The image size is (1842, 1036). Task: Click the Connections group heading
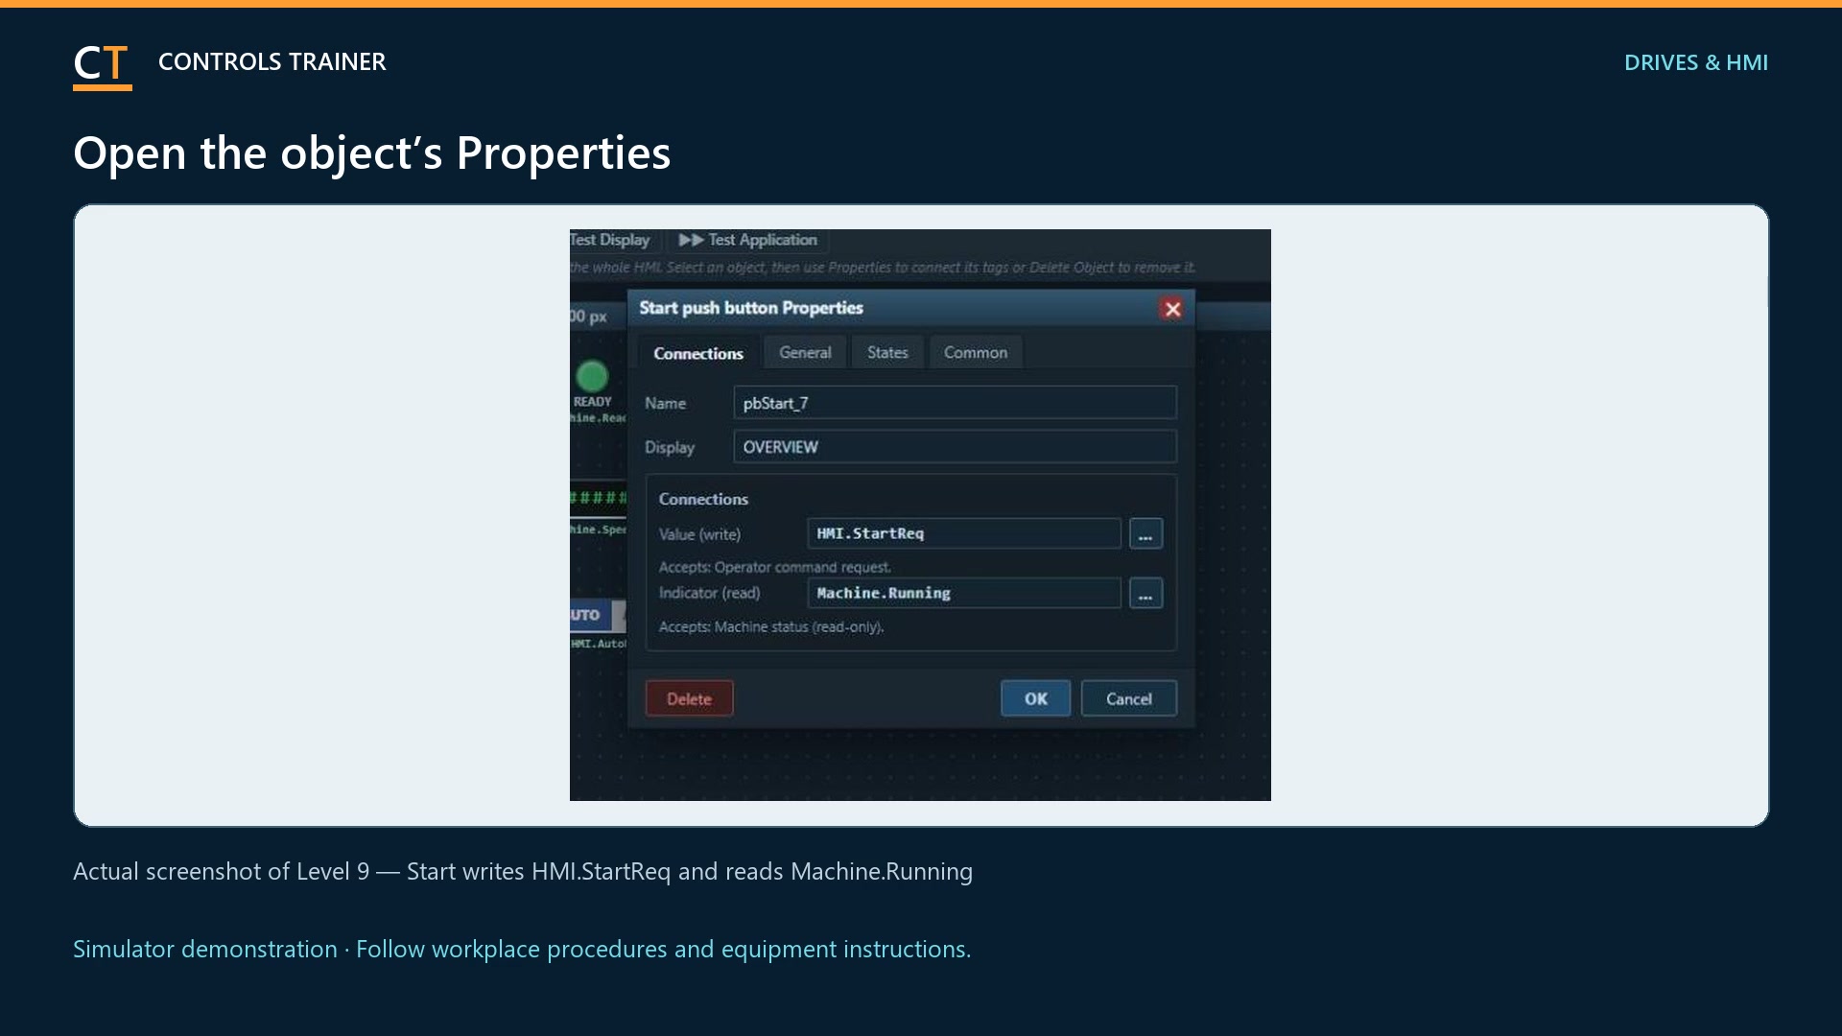coord(703,499)
